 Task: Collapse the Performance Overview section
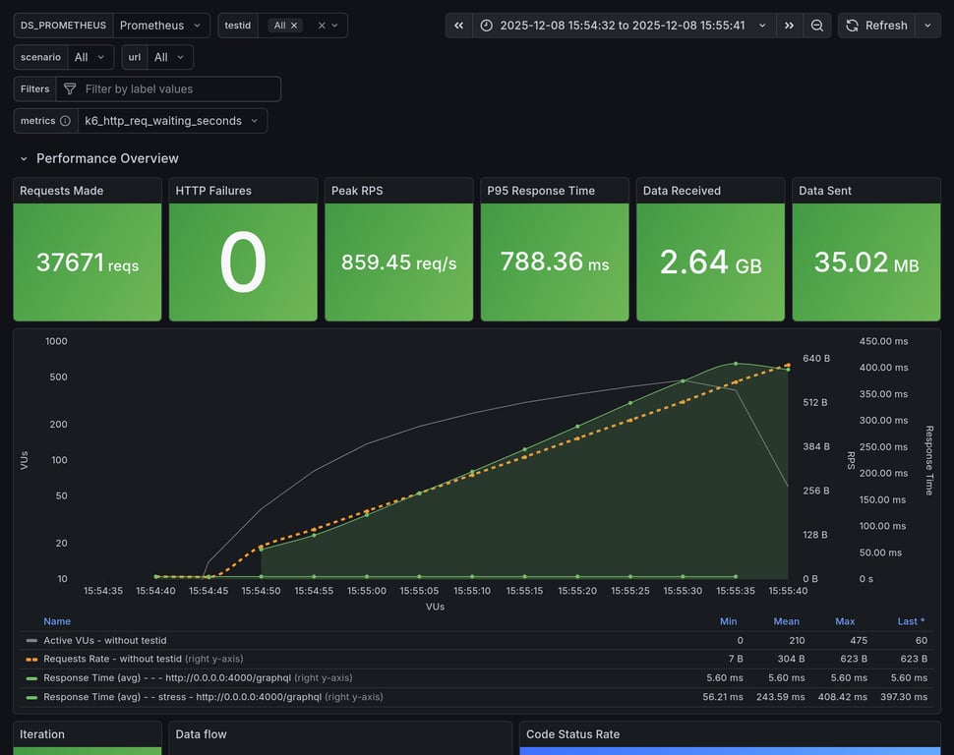(24, 158)
